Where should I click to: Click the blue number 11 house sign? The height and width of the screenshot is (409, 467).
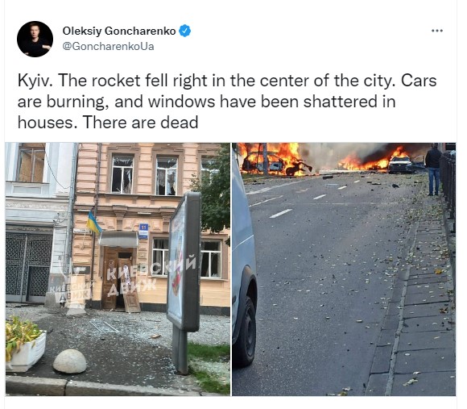(143, 232)
